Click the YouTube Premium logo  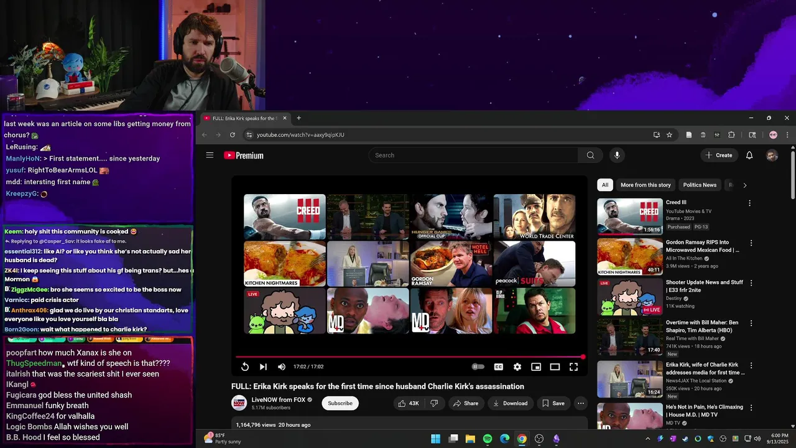244,156
